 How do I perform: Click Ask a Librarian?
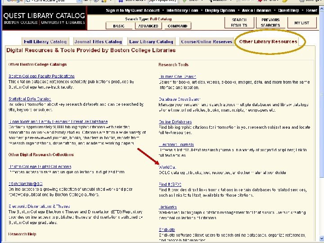pyautogui.click(x=256, y=10)
